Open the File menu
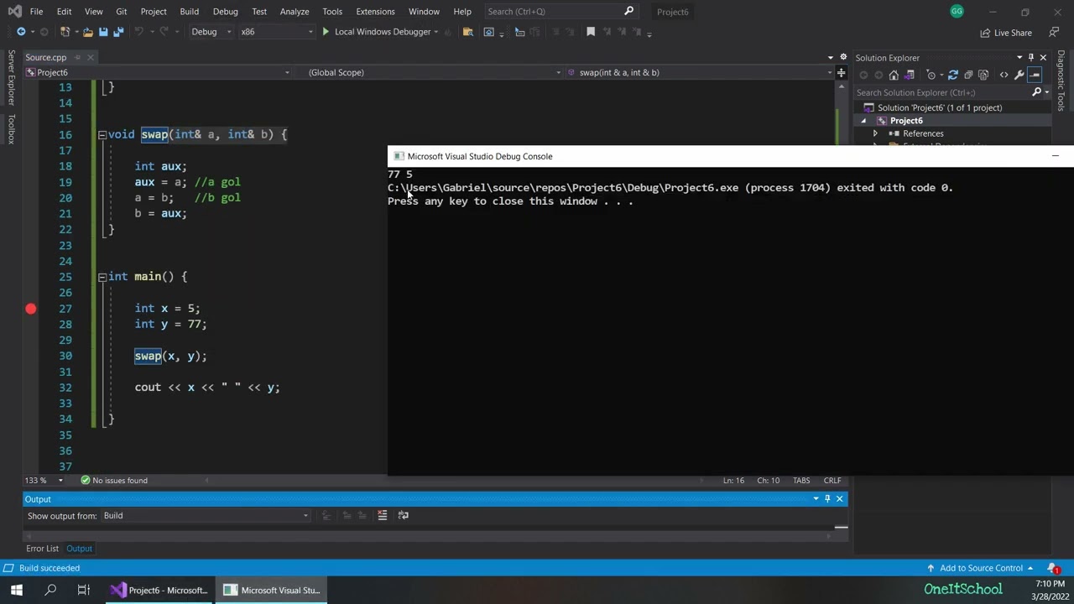The image size is (1074, 604). coord(36,11)
